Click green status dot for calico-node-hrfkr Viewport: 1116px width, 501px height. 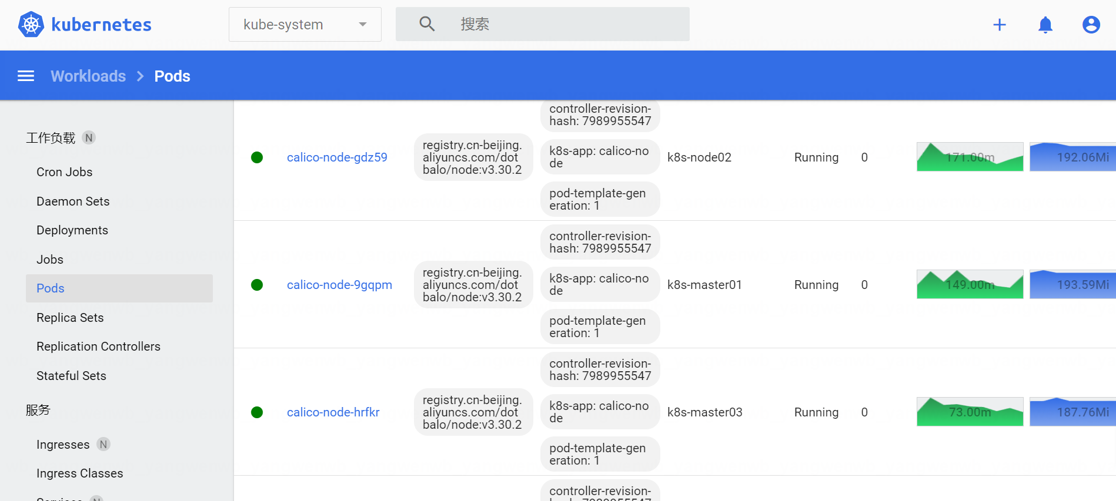click(x=257, y=412)
